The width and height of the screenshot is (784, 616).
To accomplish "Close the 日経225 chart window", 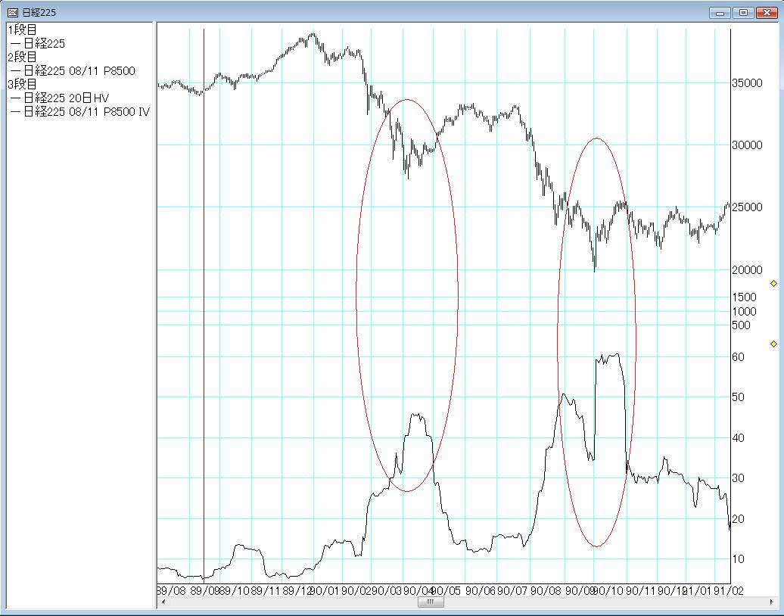I will [x=767, y=12].
